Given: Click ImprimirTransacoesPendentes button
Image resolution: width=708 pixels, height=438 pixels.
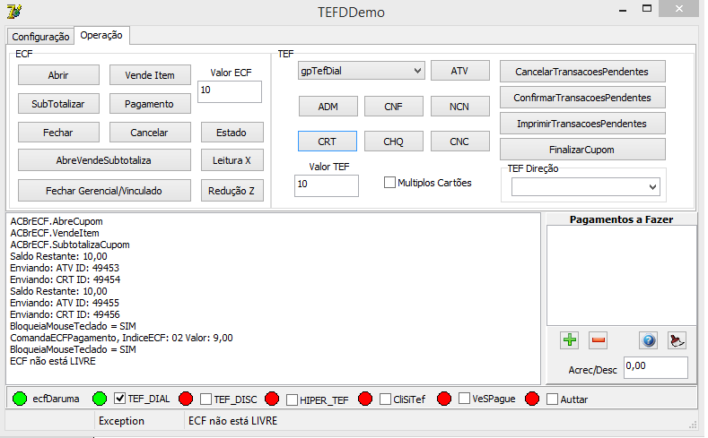Looking at the screenshot, I should (582, 124).
